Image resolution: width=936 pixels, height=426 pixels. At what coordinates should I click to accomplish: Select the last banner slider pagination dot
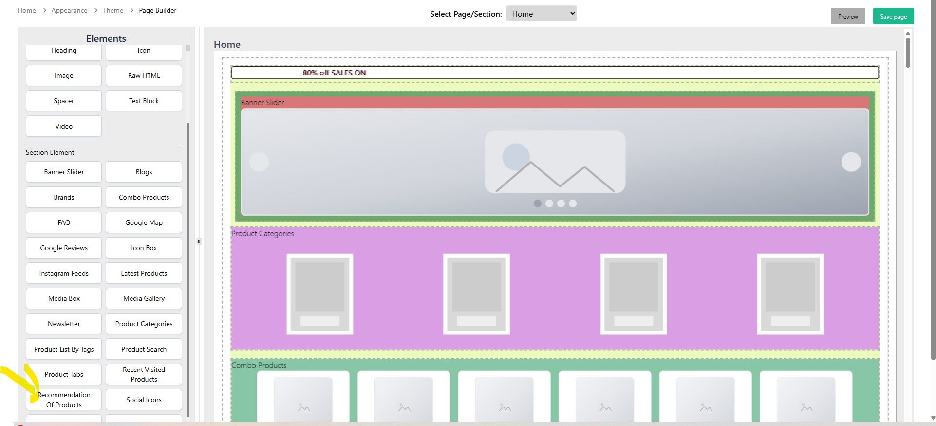coord(573,204)
